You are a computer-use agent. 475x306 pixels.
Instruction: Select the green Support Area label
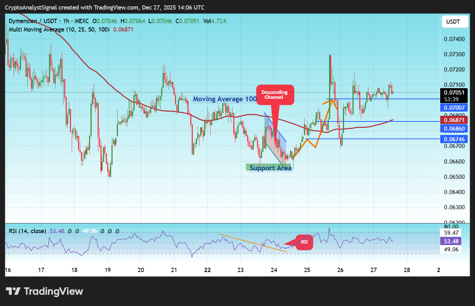pos(269,167)
